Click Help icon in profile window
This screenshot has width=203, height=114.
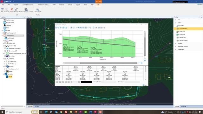pos(145,85)
